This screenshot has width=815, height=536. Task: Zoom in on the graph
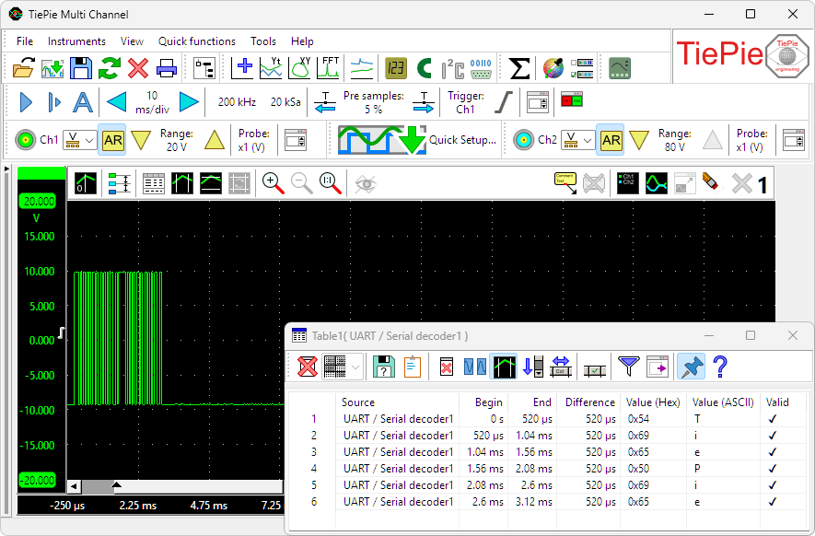(x=273, y=183)
